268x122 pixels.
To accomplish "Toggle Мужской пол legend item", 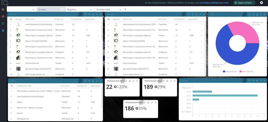I will coord(230,72).
